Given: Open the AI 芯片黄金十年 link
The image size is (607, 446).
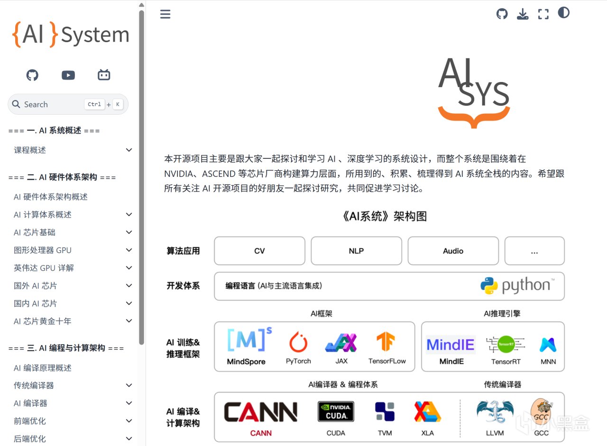Looking at the screenshot, I should 43,321.
